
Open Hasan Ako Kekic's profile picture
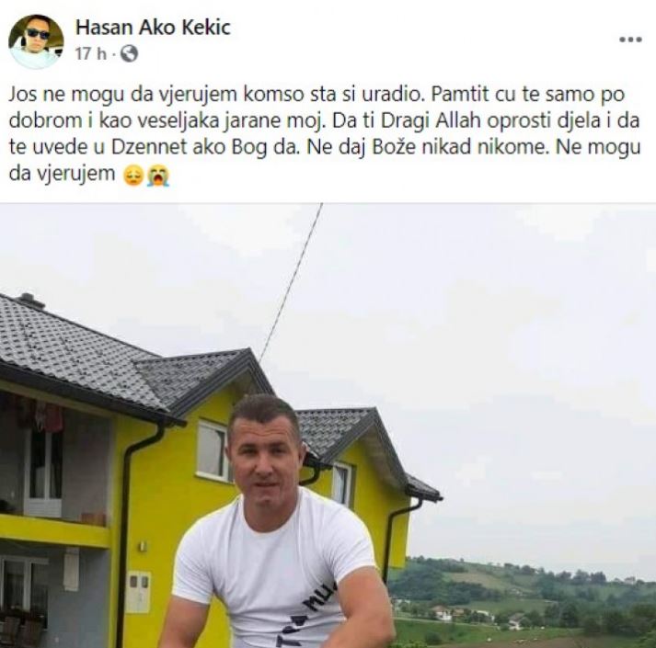click(36, 41)
